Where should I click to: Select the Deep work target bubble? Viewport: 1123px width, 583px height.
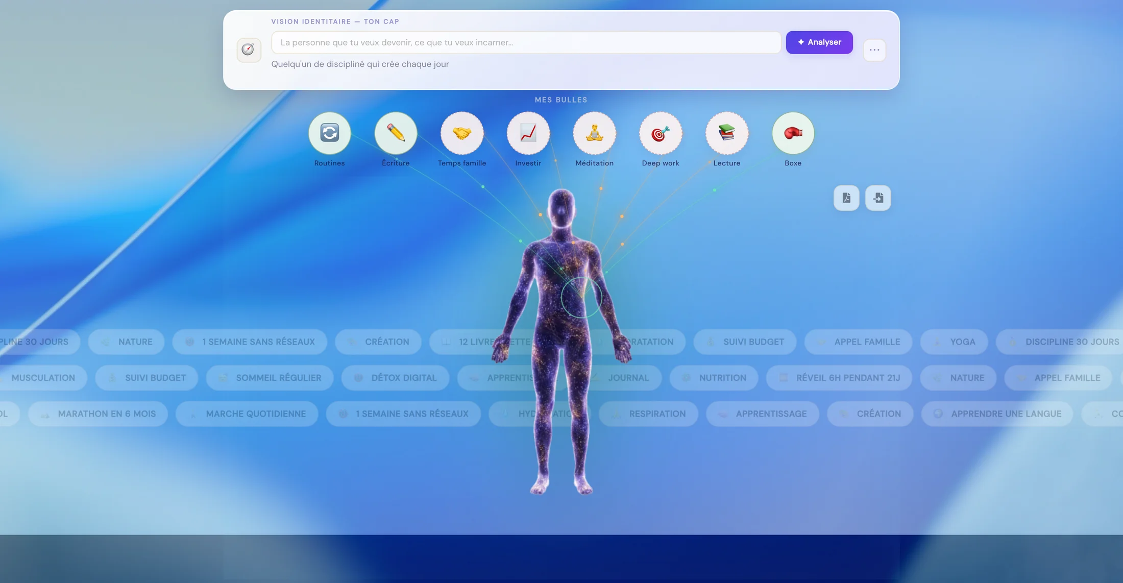tap(661, 133)
